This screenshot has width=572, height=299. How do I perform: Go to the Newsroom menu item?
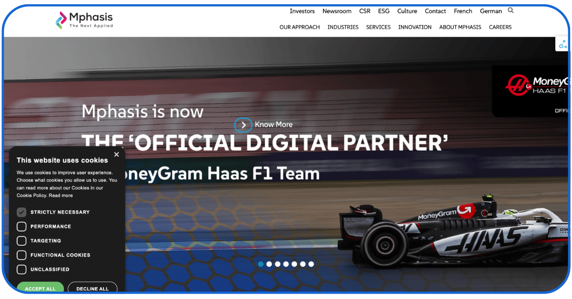point(337,11)
